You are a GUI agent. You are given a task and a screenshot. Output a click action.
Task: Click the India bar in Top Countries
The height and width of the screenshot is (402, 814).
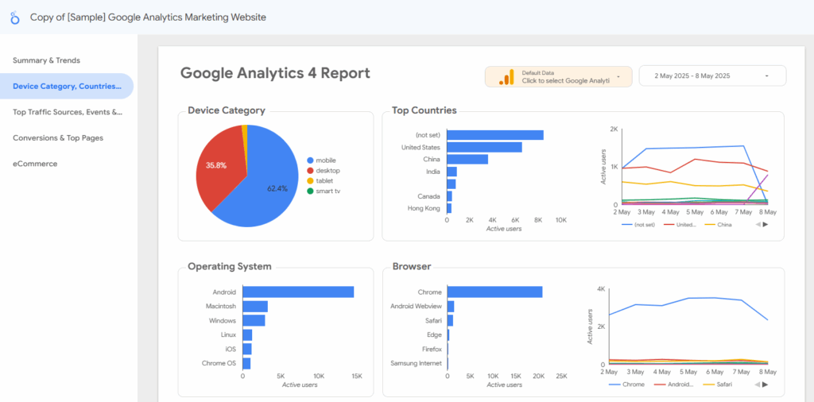point(452,172)
